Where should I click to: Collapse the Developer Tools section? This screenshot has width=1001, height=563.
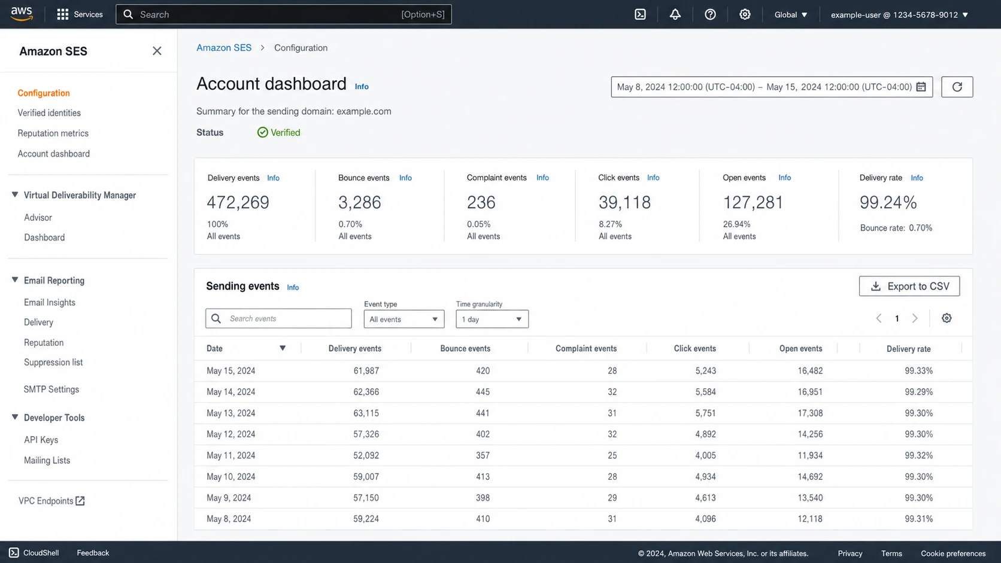click(x=15, y=418)
